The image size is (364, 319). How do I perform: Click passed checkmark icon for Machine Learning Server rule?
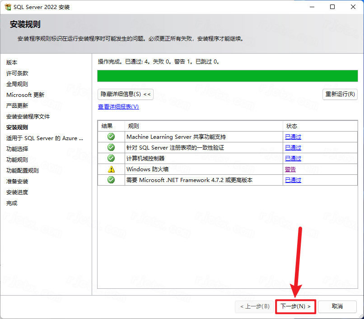pyautogui.click(x=111, y=137)
